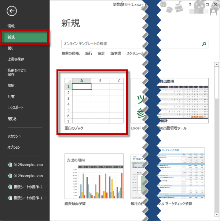Click Excel icon beside 0129sample..xlsx
The image size is (220, 221).
click(x=10, y=176)
